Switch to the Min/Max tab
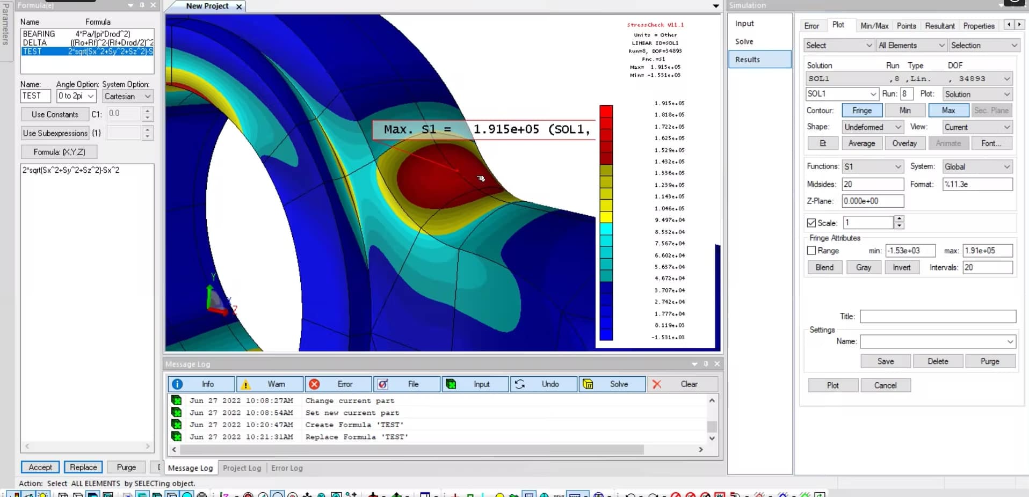Image resolution: width=1029 pixels, height=497 pixels. [874, 25]
